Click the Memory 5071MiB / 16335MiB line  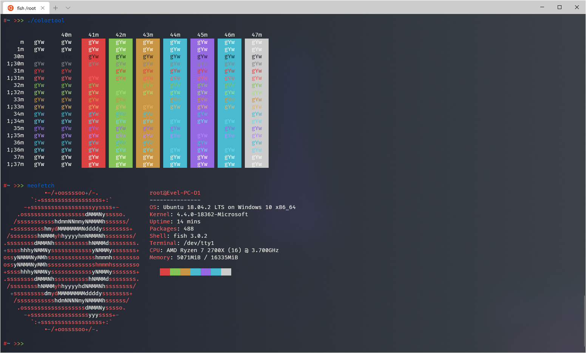click(194, 257)
